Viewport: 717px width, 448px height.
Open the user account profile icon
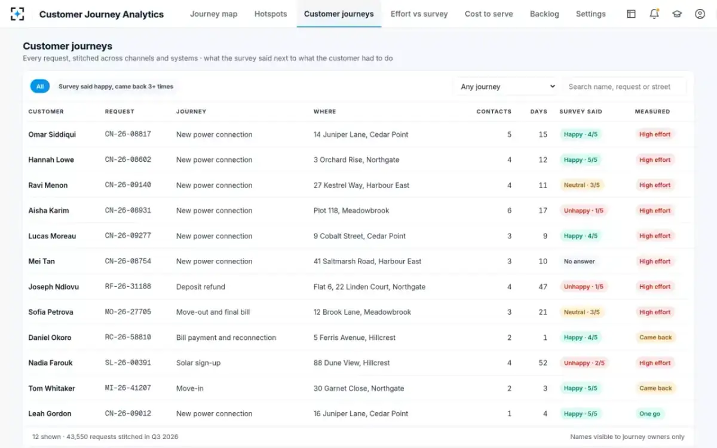700,14
